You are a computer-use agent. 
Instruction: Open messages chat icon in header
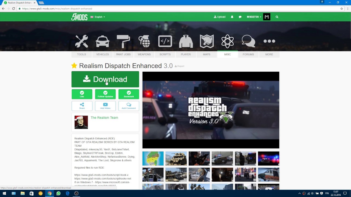pyautogui.click(x=240, y=17)
